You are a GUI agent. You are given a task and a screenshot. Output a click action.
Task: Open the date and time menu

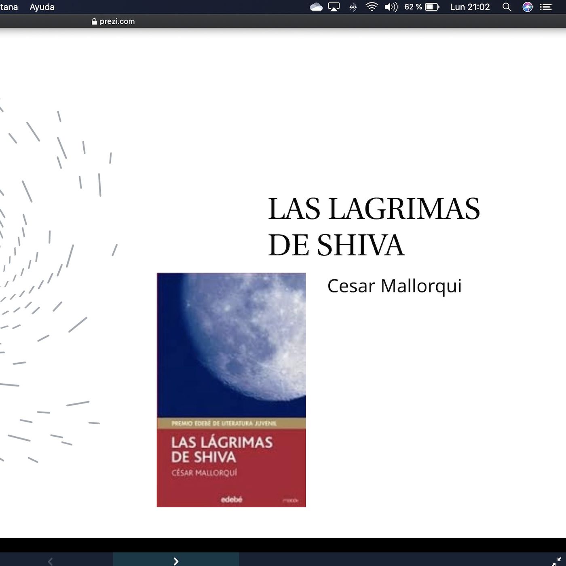click(x=469, y=7)
